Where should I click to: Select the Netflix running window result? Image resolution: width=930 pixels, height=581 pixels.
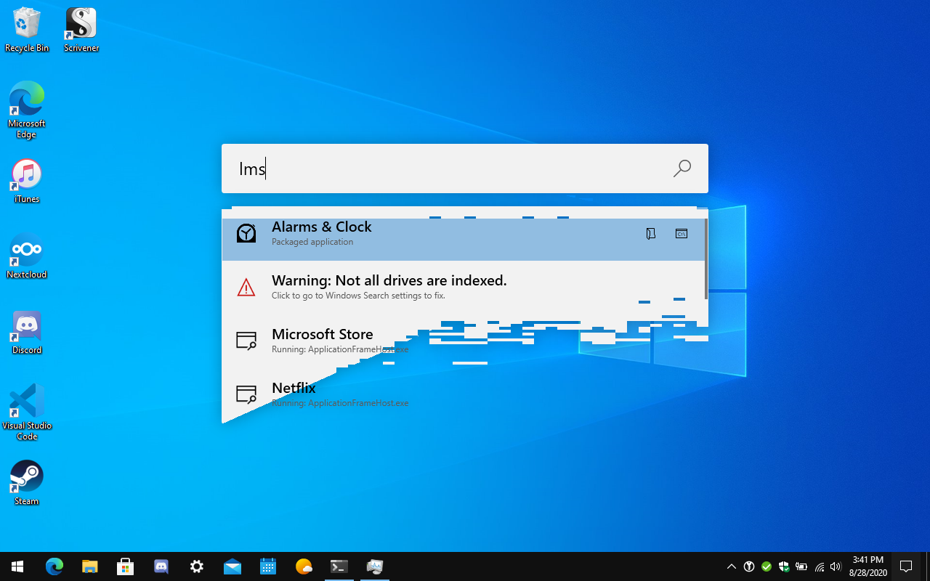[x=464, y=395]
